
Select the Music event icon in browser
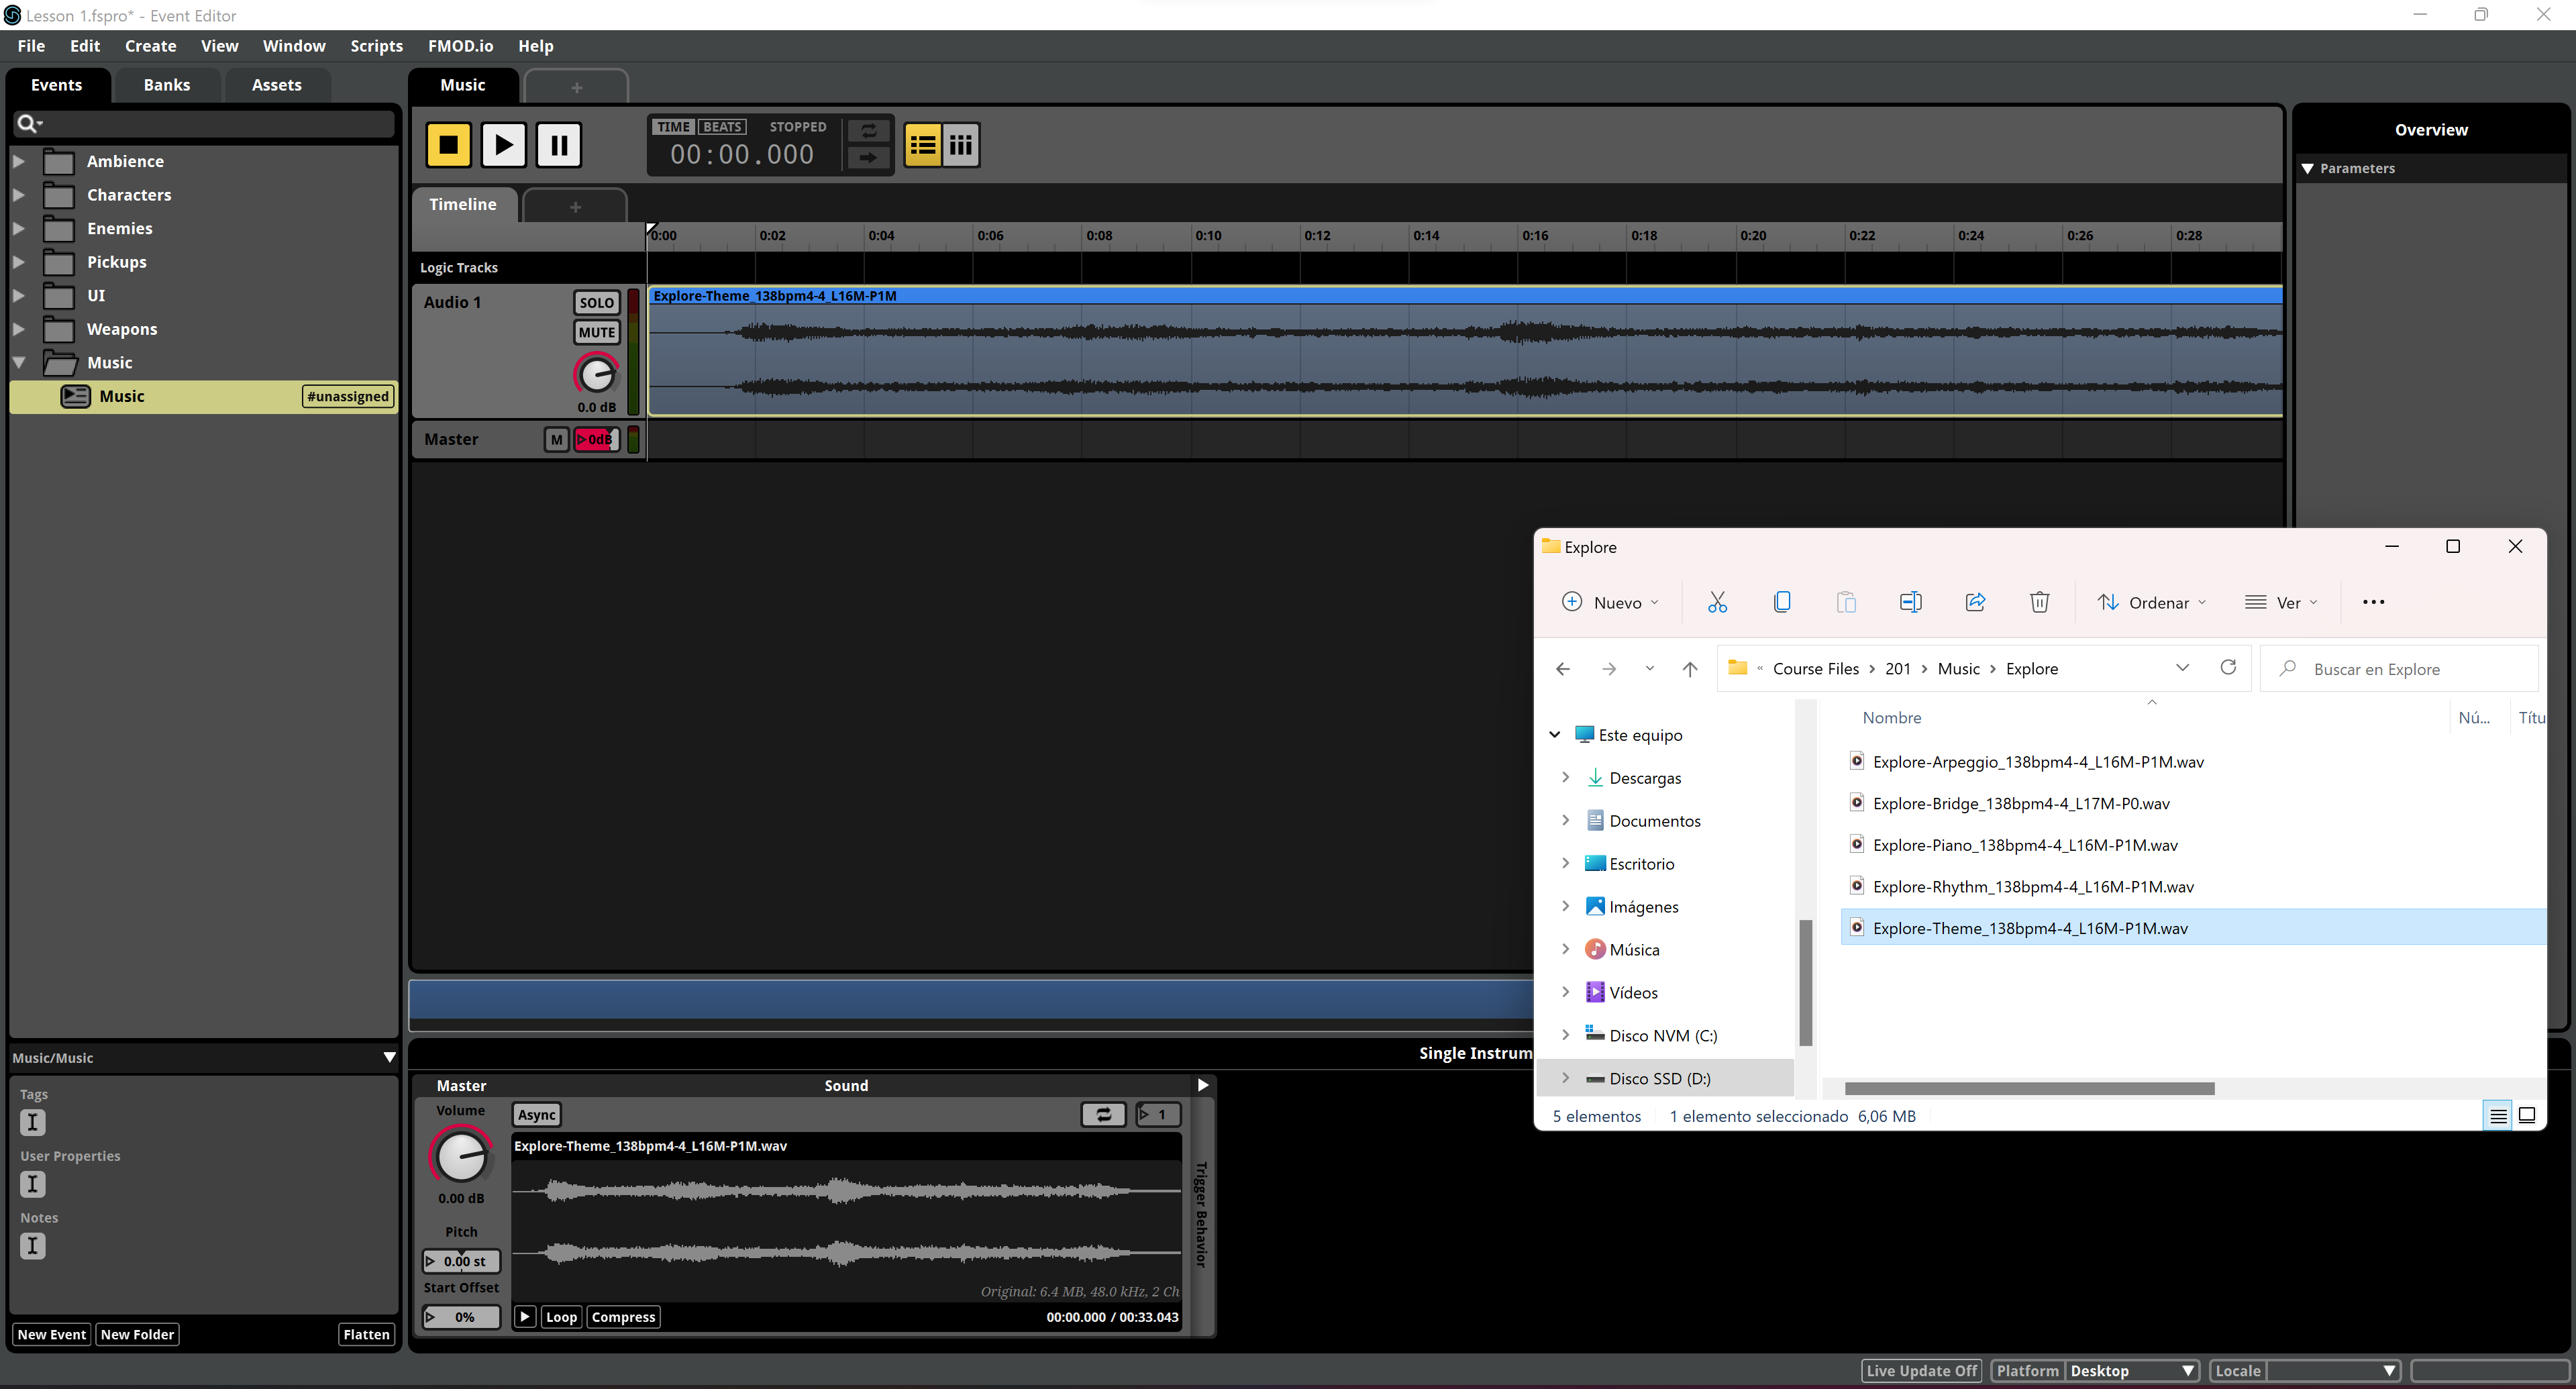(75, 396)
